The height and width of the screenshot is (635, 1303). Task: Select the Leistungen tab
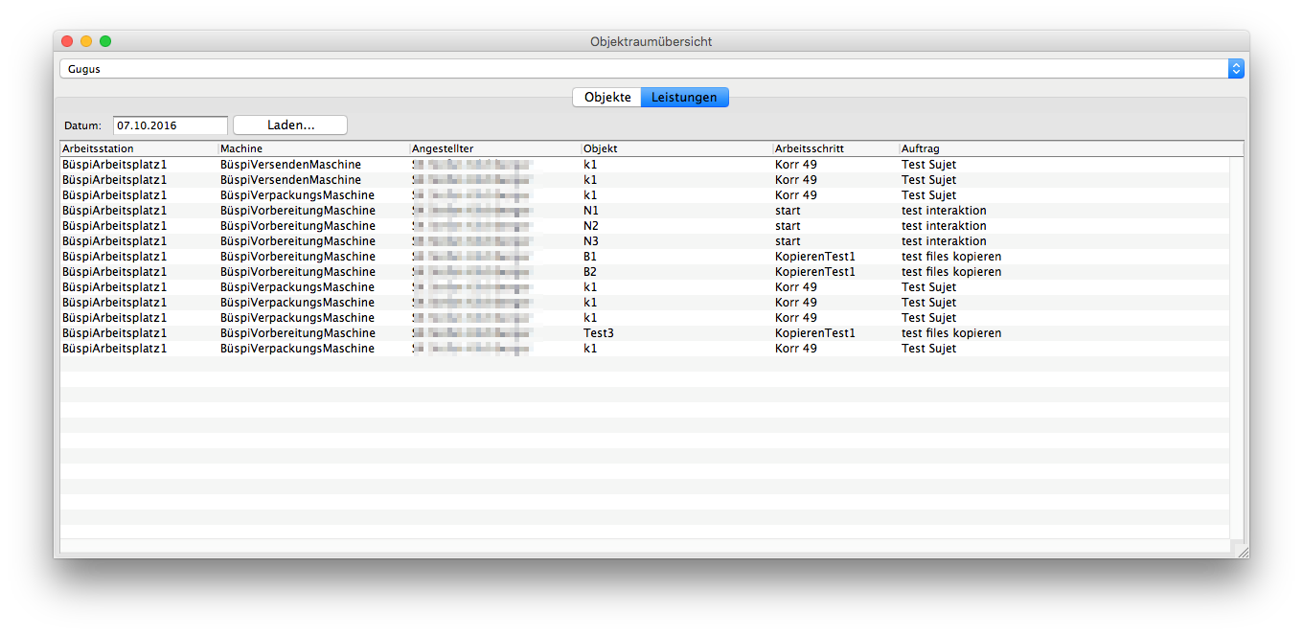[x=684, y=98]
